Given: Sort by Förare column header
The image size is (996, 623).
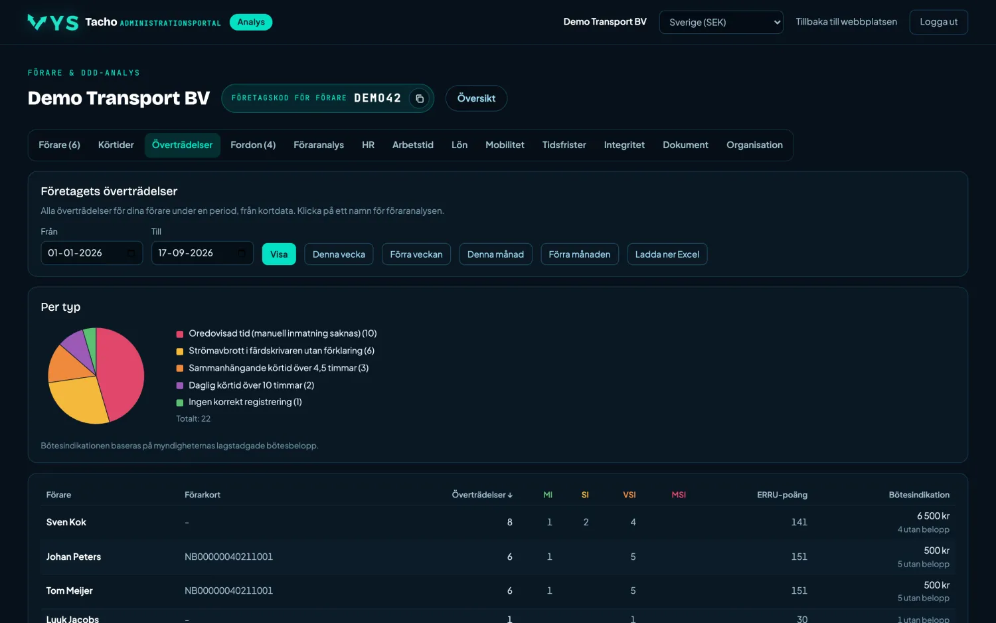Looking at the screenshot, I should [58, 495].
